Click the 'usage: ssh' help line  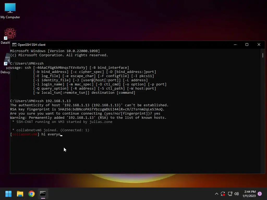[69, 67]
